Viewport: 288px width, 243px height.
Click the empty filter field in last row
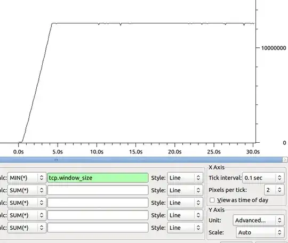coord(98,228)
